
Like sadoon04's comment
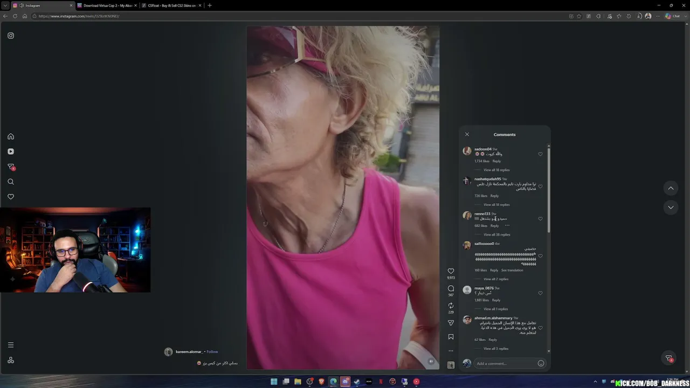pyautogui.click(x=540, y=154)
